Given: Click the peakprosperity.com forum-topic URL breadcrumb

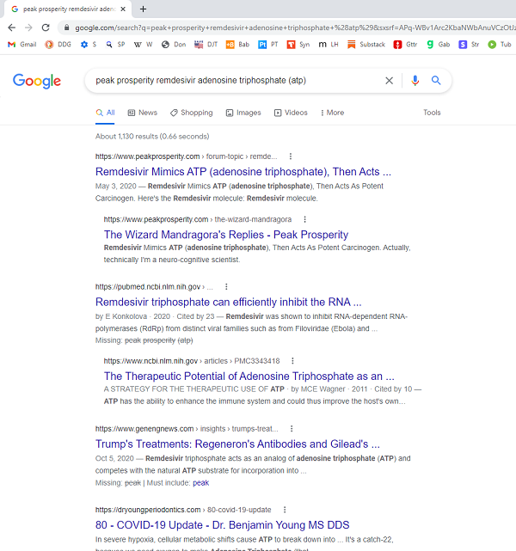Looking at the screenshot, I should pyautogui.click(x=187, y=156).
